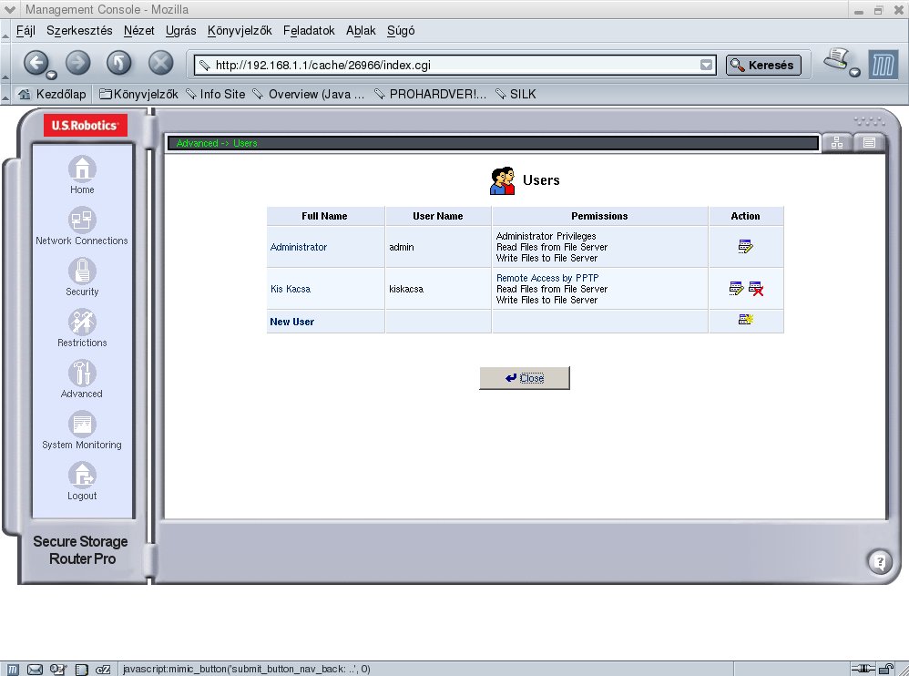This screenshot has width=909, height=676.
Task: Open the Ugrás menu
Action: pos(181,31)
